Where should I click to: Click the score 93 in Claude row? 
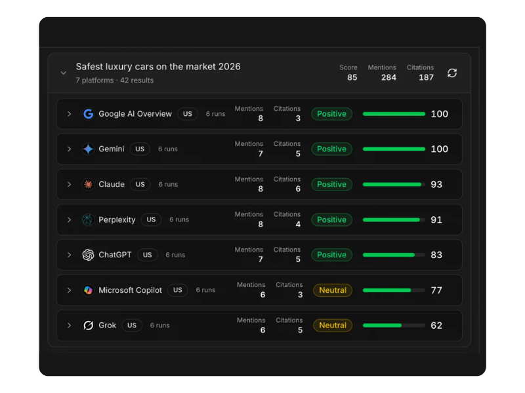436,184
